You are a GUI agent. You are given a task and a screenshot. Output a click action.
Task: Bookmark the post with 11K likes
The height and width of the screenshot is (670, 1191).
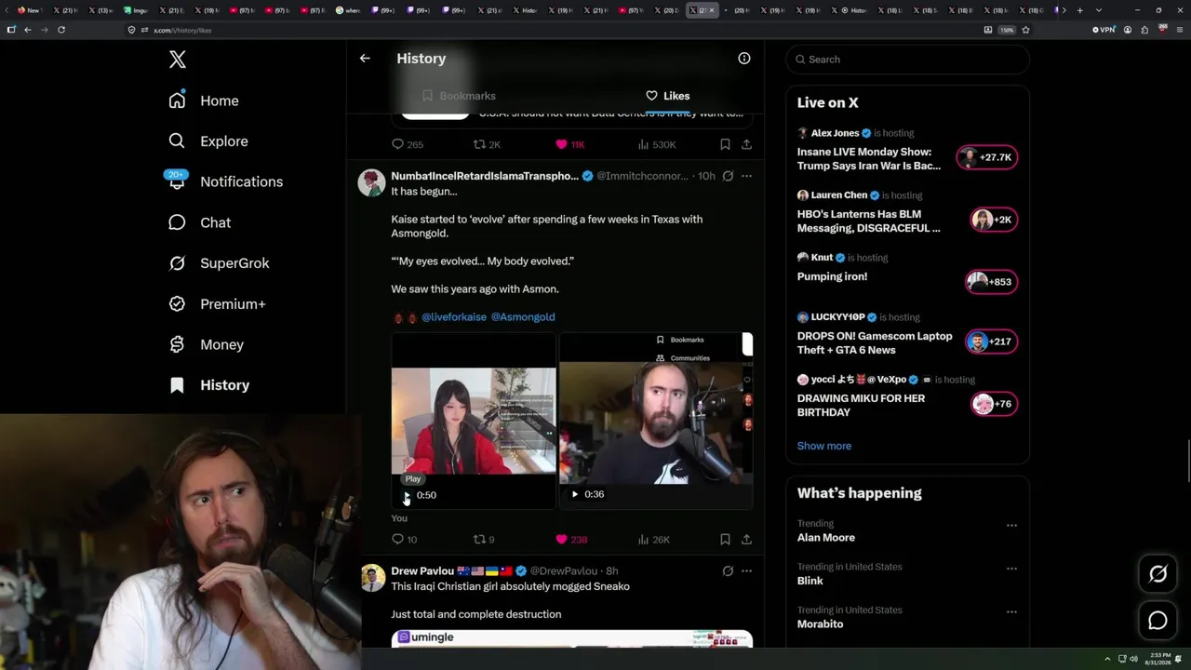pos(725,144)
